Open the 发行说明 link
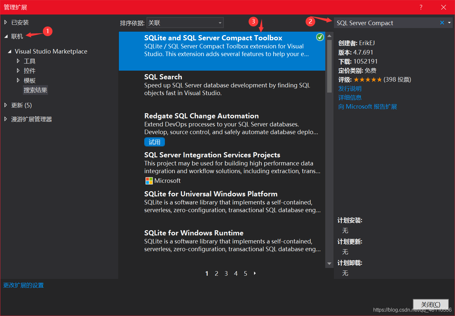Screen dimensions: 455x316 350,88
